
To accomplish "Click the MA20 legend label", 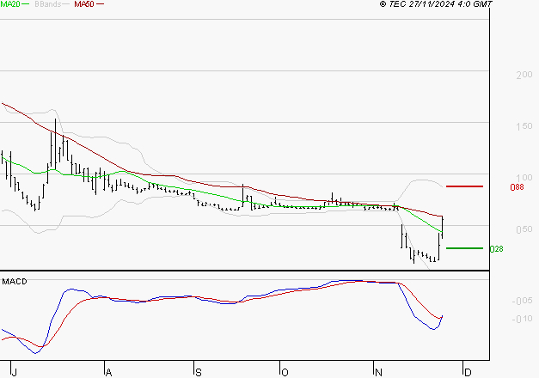I will pos(10,3).
